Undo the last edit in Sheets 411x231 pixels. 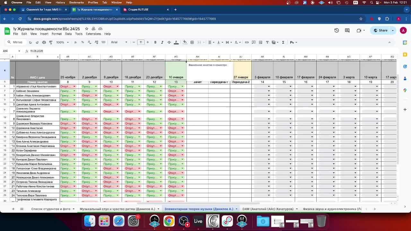coord(30,42)
